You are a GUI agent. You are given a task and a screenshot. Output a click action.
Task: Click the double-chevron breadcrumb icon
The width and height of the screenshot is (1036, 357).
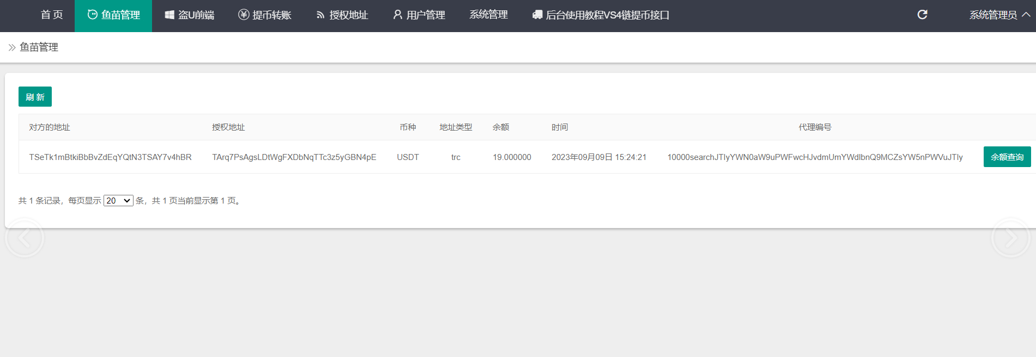pos(12,47)
